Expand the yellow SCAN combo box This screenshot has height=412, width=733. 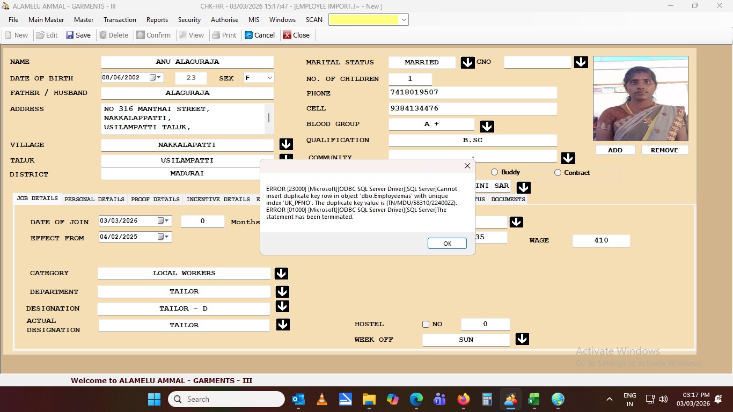[x=404, y=20]
